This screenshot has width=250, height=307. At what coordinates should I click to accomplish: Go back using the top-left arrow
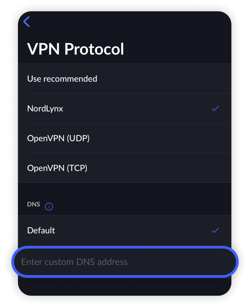point(27,22)
